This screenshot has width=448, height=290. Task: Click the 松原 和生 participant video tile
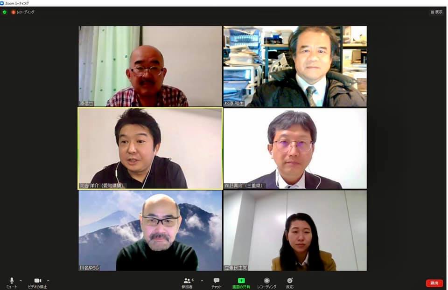(295, 66)
